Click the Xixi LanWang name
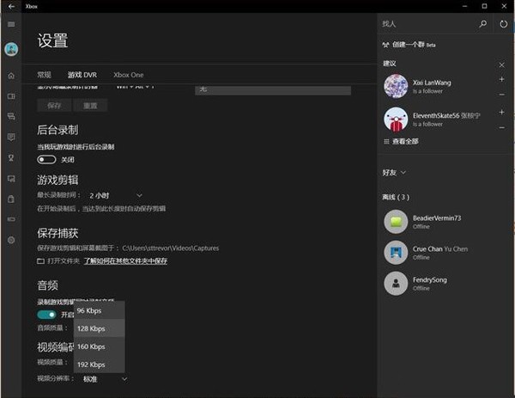Viewport: 515px width, 398px height. coord(432,83)
